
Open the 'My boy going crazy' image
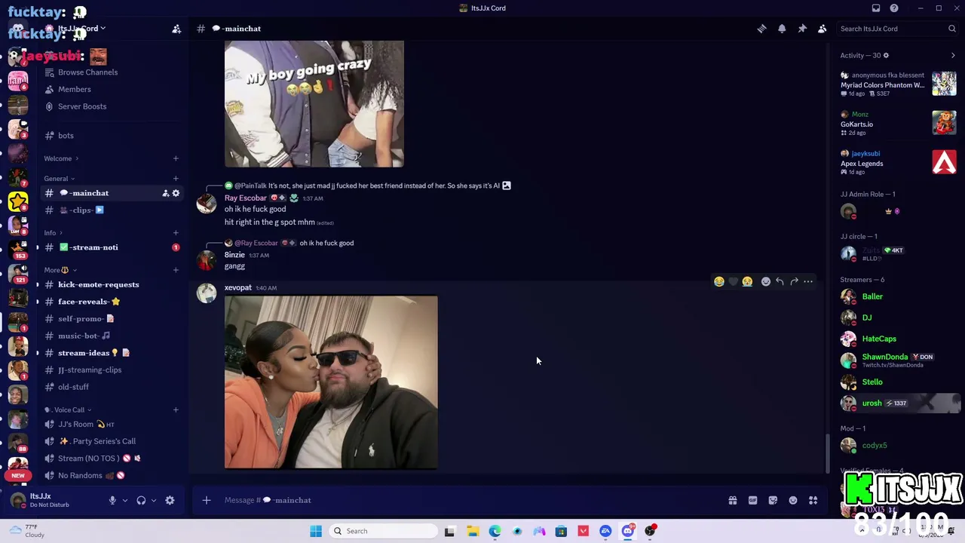click(314, 104)
